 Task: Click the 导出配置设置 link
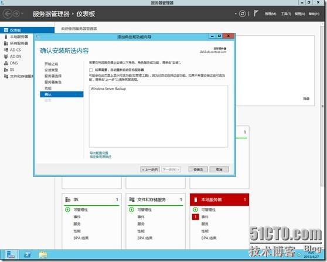tap(99, 153)
